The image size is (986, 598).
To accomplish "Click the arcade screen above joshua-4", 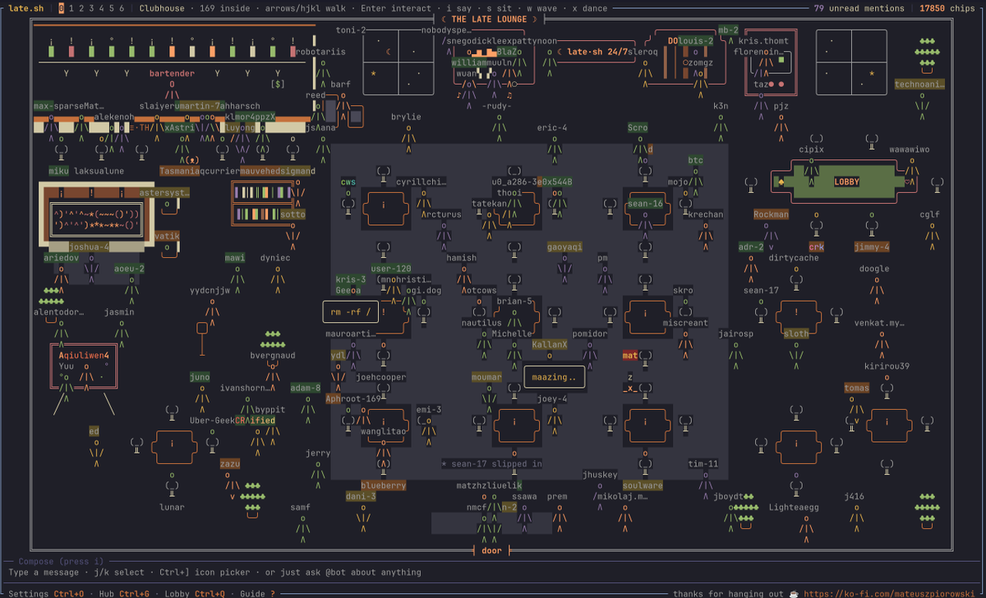I will click(97, 220).
